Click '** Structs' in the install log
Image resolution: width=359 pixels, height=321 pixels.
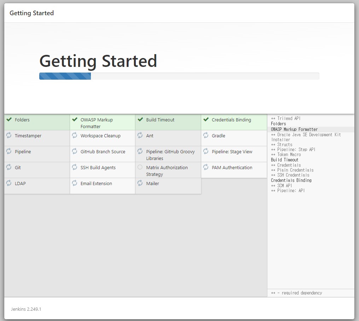click(282, 145)
